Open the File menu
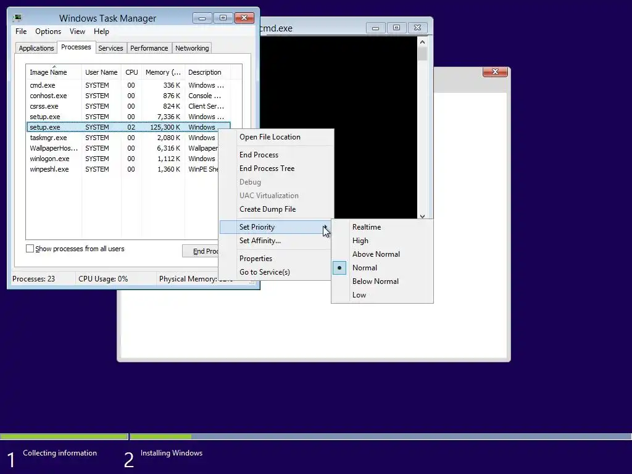The image size is (632, 474). (21, 31)
